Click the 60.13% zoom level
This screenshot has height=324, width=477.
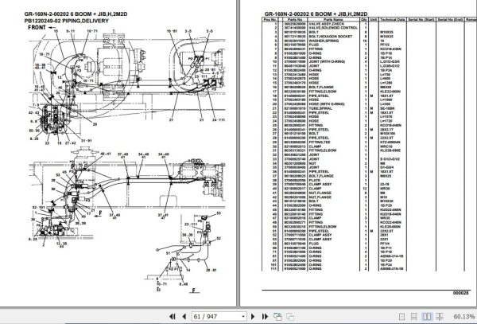(x=463, y=317)
